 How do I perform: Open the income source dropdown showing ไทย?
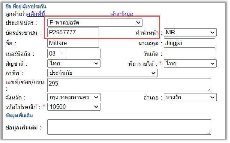pyautogui.click(x=190, y=63)
